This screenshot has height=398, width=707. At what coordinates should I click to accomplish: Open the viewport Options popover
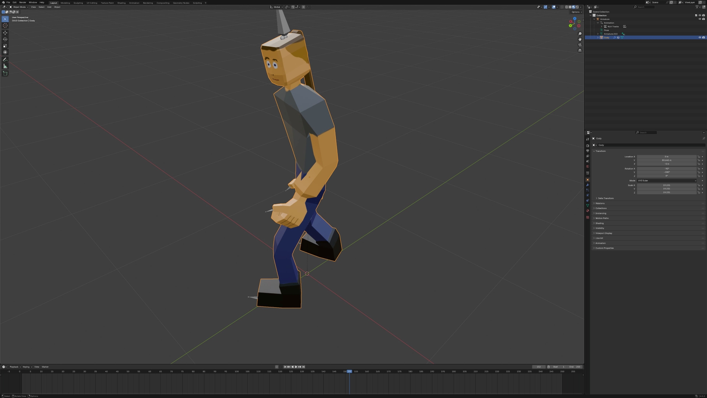click(576, 12)
